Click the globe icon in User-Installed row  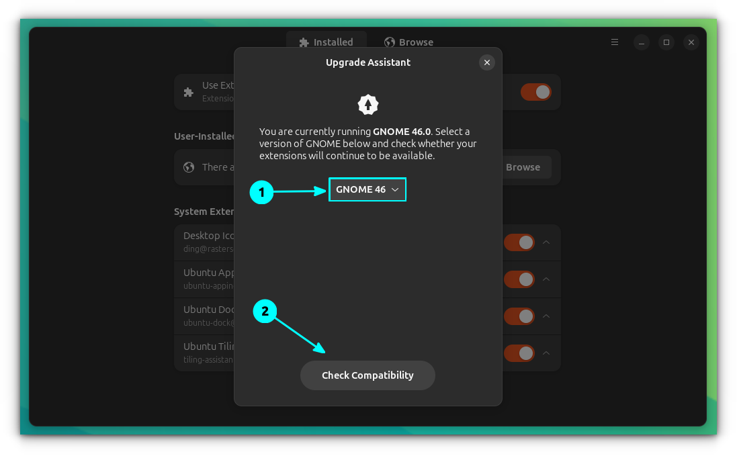point(189,167)
